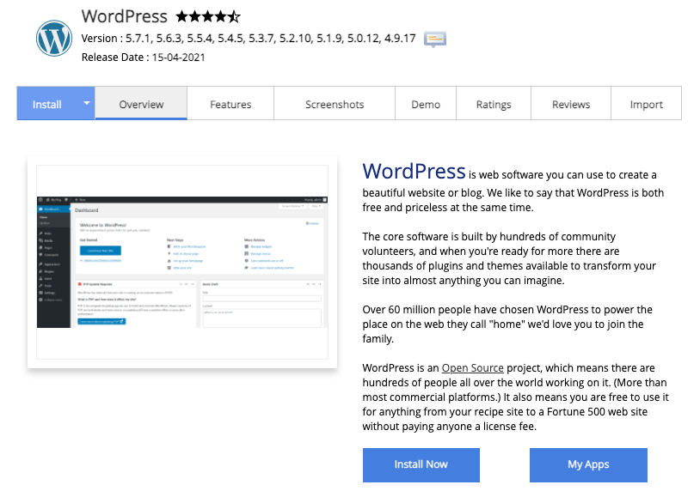Click the WordPress title next to the star rating

click(125, 16)
